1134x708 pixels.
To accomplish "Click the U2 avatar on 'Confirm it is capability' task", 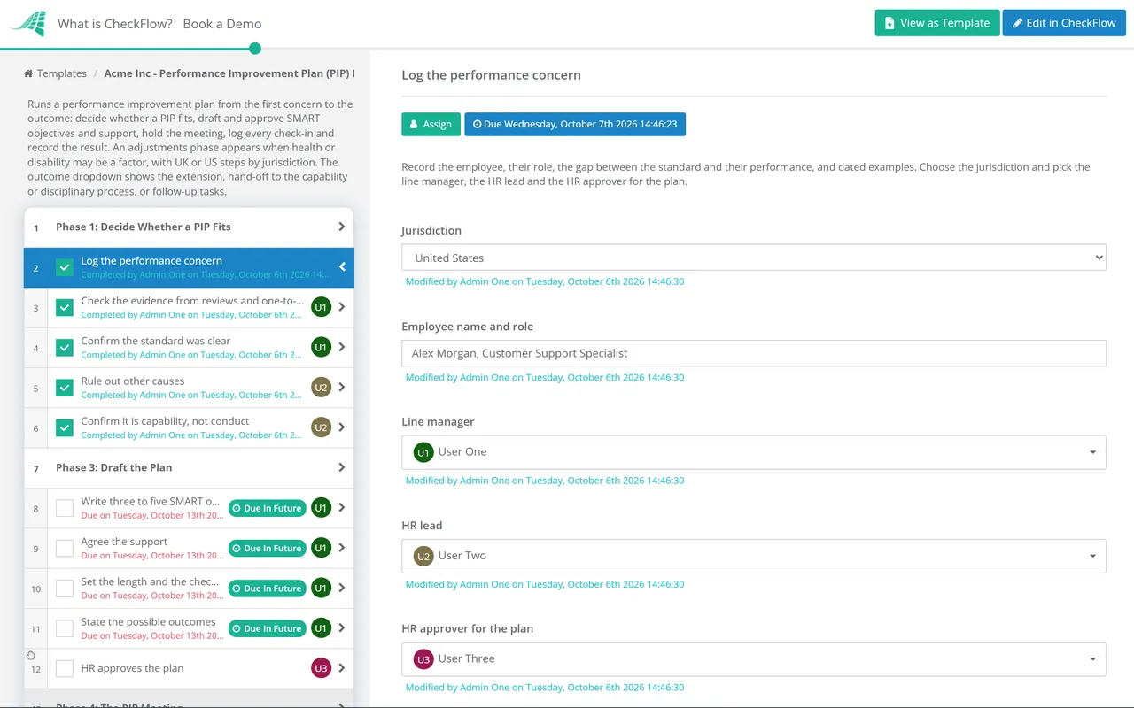I will click(321, 427).
